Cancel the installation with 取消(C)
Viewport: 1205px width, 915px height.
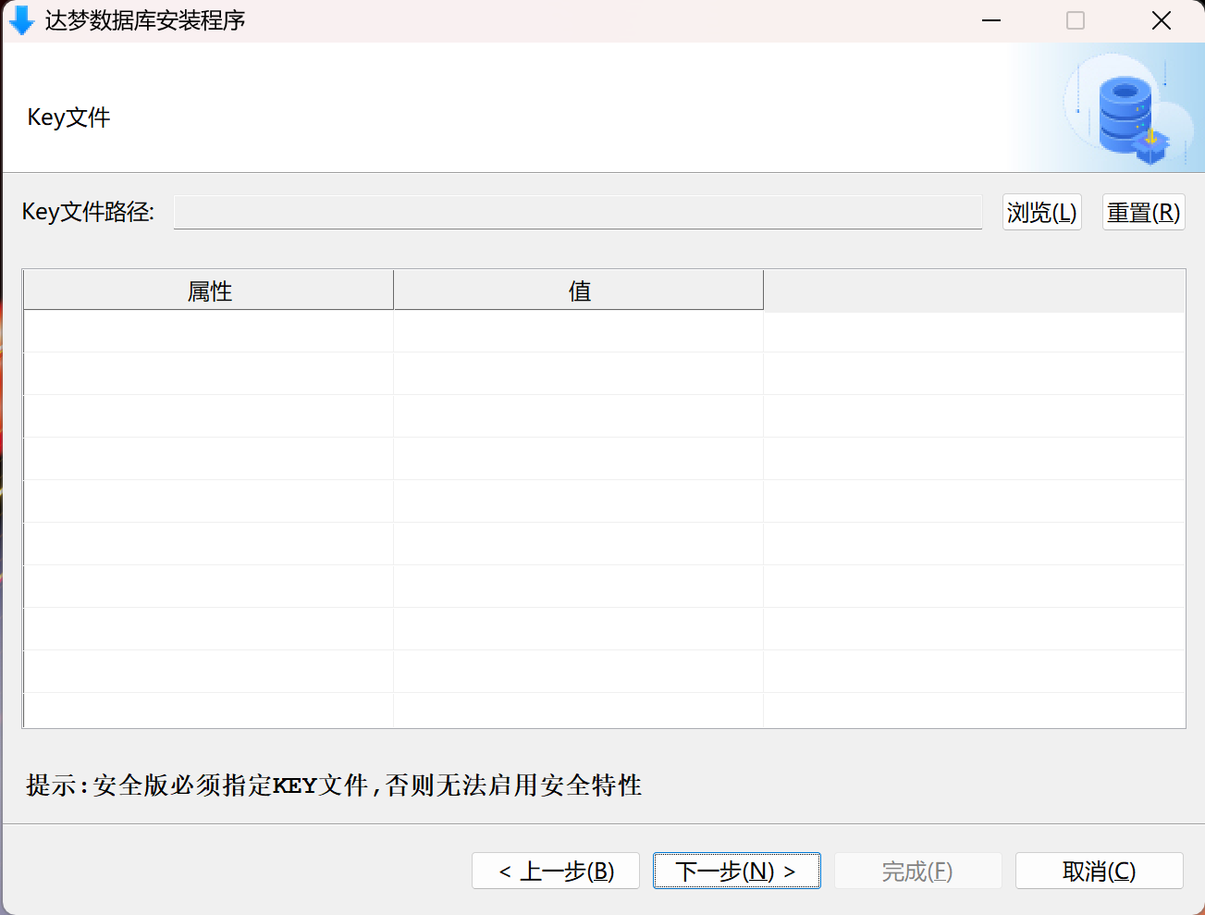point(1100,871)
